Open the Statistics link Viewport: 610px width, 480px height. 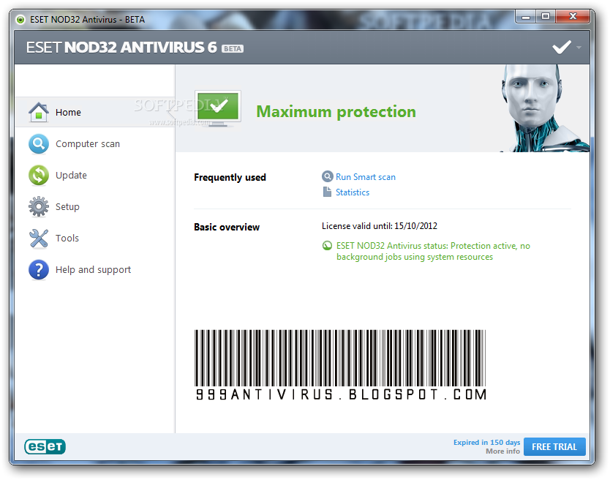[353, 192]
